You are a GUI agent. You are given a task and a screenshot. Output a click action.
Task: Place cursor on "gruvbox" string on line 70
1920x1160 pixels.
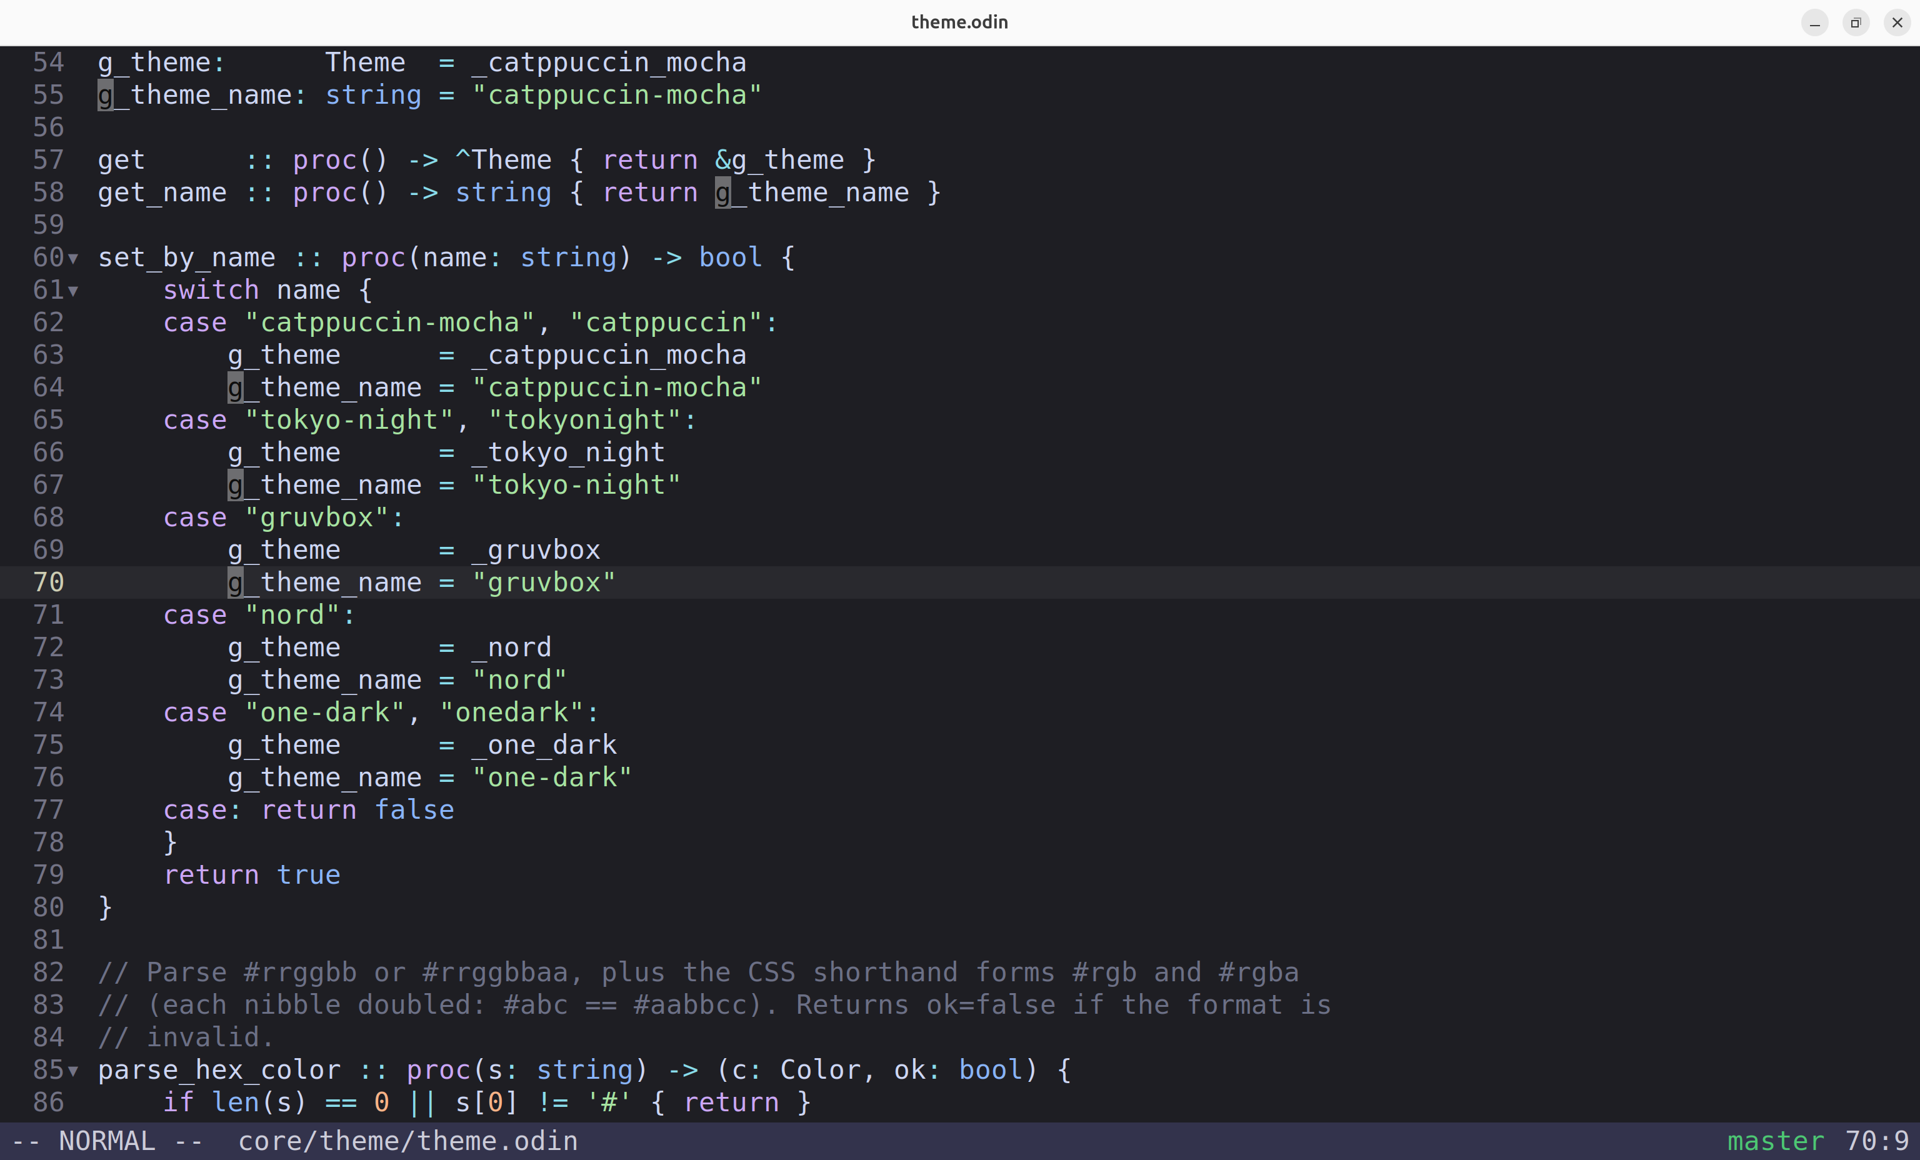(544, 582)
